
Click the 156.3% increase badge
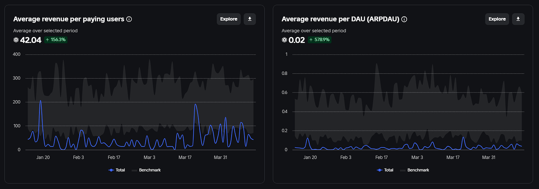click(56, 40)
